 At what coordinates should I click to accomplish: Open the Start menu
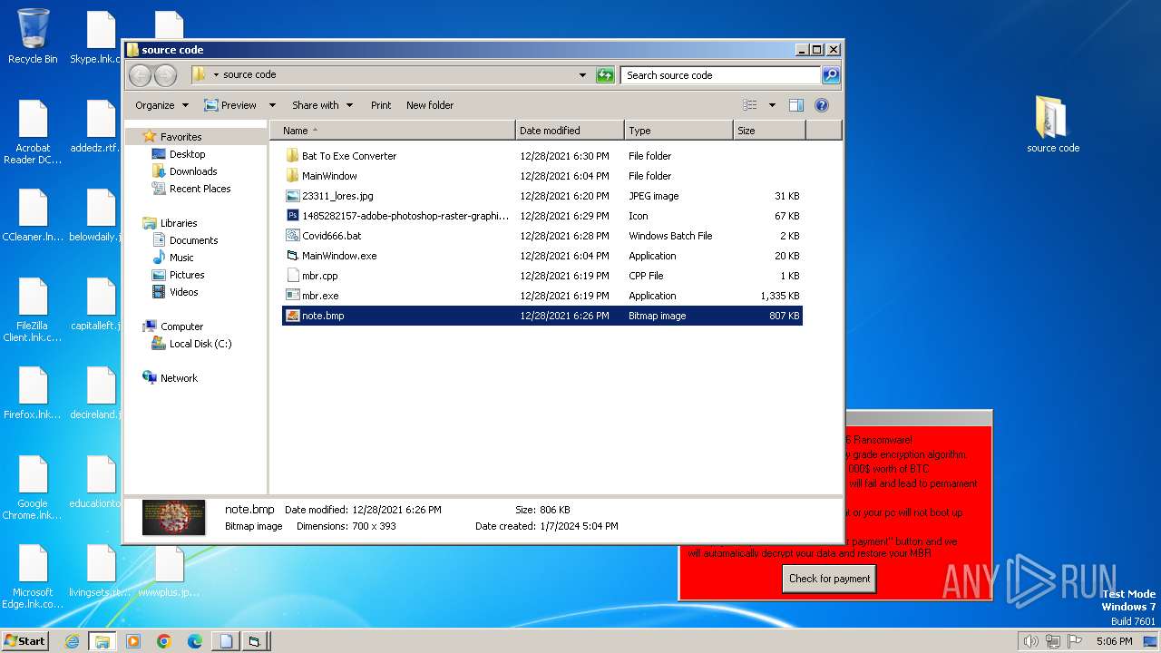pyautogui.click(x=24, y=641)
